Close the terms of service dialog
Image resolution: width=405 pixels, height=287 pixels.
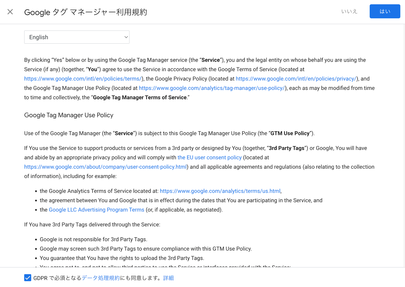(10, 12)
